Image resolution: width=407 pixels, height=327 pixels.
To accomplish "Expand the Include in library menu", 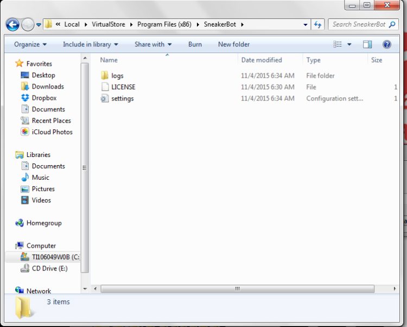I will click(x=90, y=45).
